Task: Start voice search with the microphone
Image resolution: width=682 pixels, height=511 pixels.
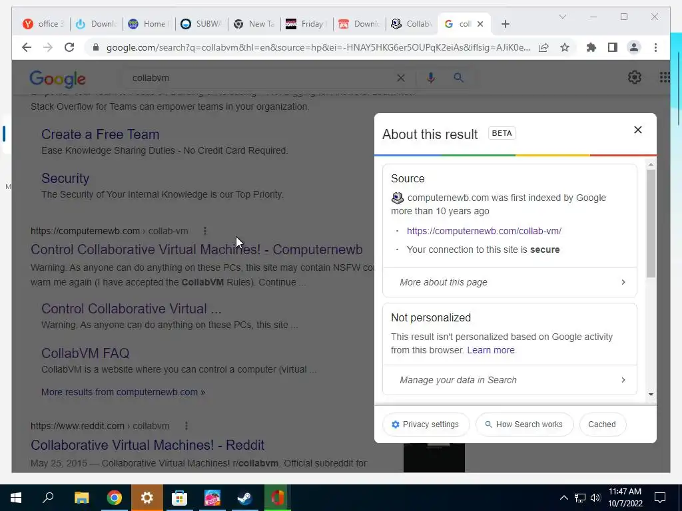Action: click(431, 78)
